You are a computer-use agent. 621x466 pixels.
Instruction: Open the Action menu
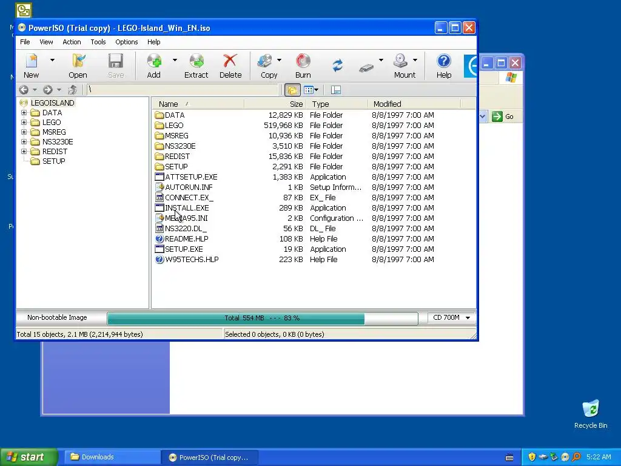[x=72, y=42]
